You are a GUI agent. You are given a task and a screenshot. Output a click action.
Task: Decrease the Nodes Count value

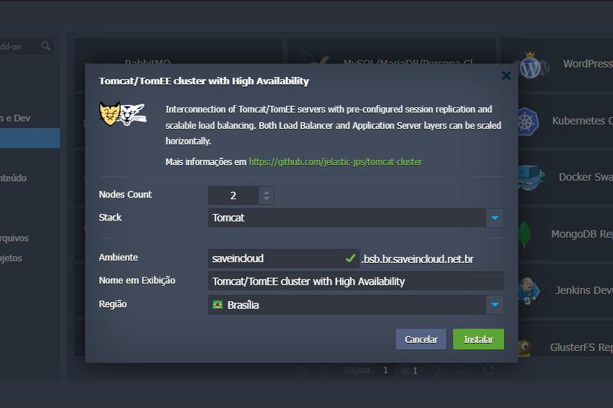pos(267,200)
